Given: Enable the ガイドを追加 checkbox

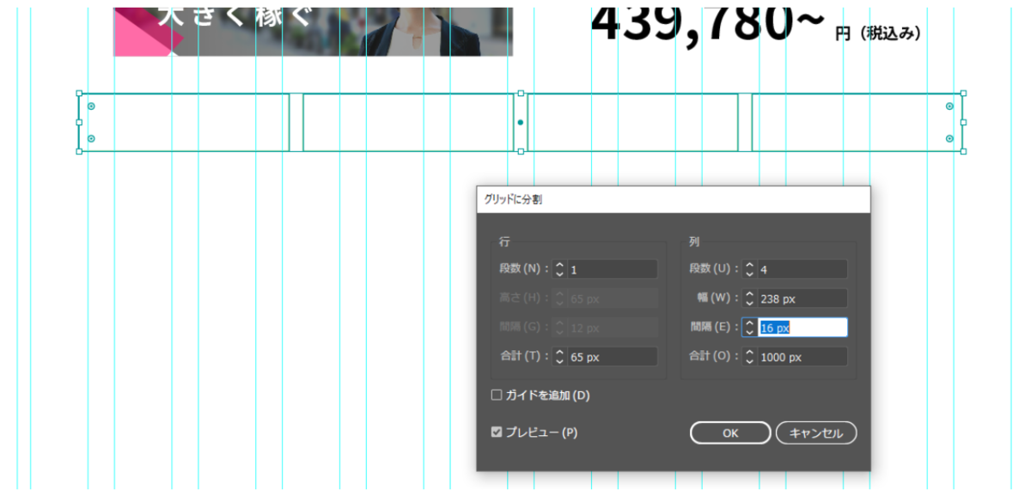Looking at the screenshot, I should (497, 396).
